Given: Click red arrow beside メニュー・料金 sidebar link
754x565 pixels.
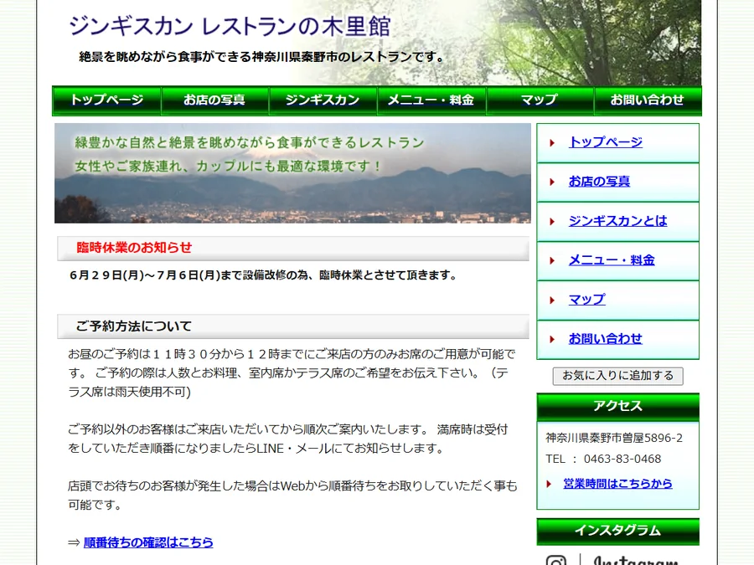Looking at the screenshot, I should click(x=552, y=261).
